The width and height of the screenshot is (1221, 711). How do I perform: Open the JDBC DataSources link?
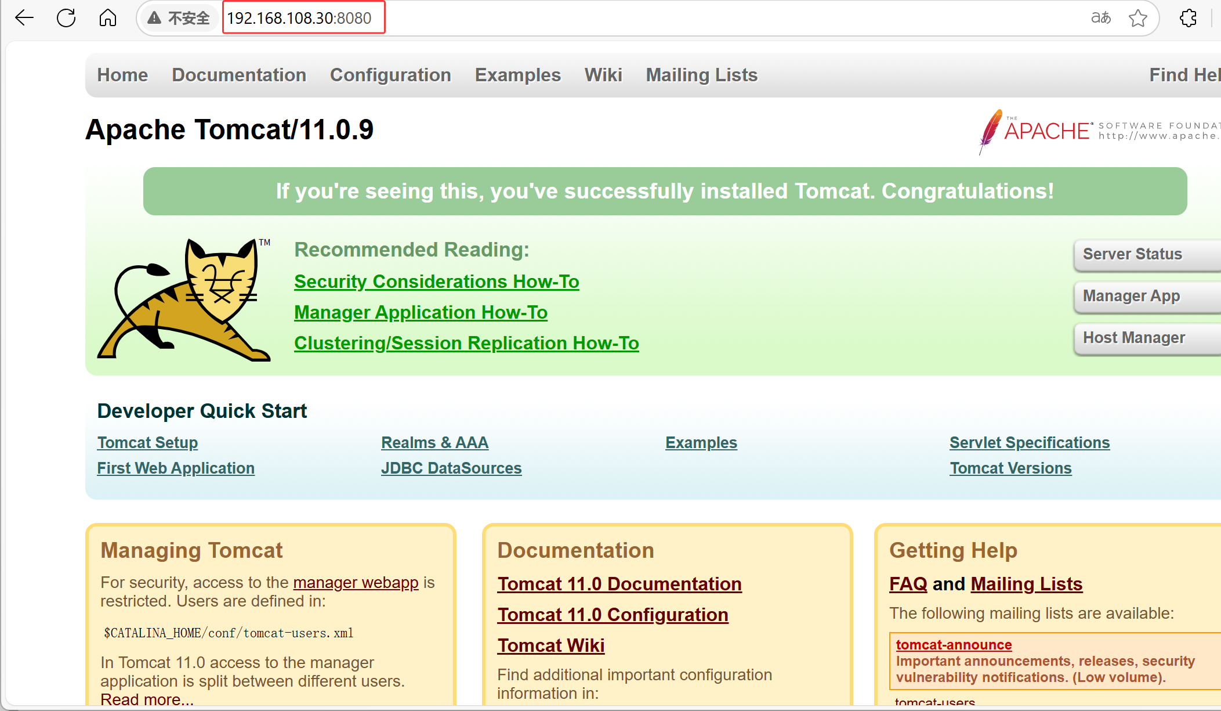[x=451, y=468]
